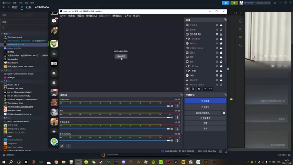Click Steam's blue announcement megaphone
The width and height of the screenshot is (293, 165).
tap(226, 3)
